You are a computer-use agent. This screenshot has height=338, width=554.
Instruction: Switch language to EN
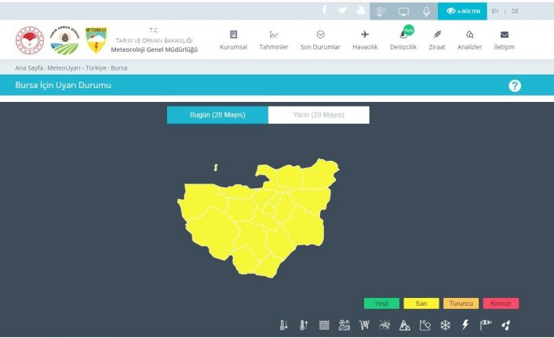tap(494, 11)
